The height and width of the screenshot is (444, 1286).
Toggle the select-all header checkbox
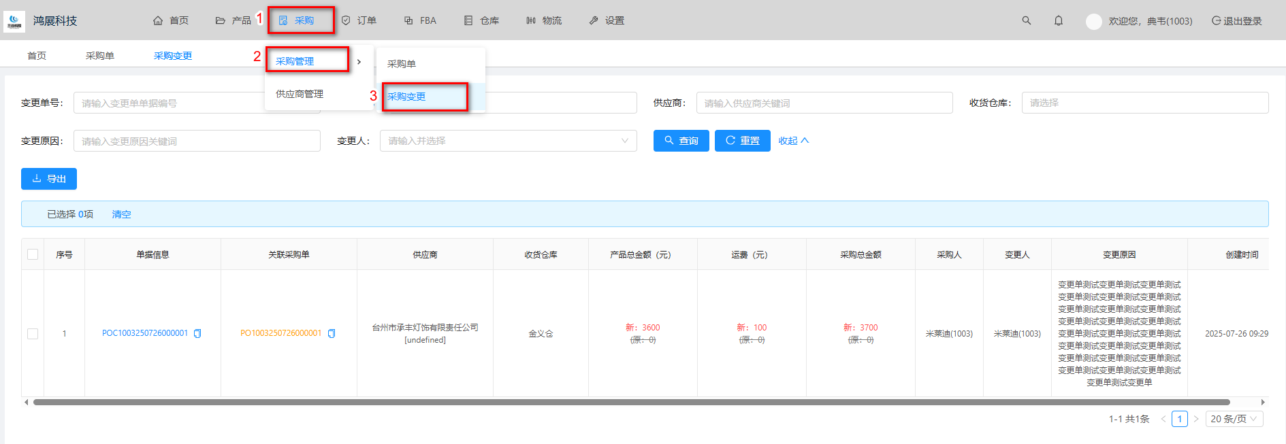pos(33,254)
